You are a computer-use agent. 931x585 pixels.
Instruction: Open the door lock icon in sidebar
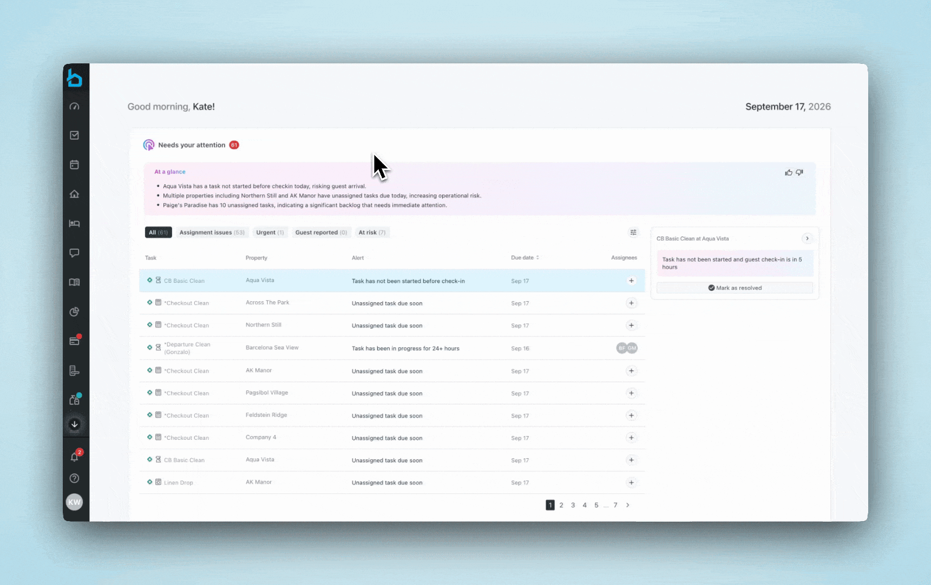pyautogui.click(x=75, y=371)
